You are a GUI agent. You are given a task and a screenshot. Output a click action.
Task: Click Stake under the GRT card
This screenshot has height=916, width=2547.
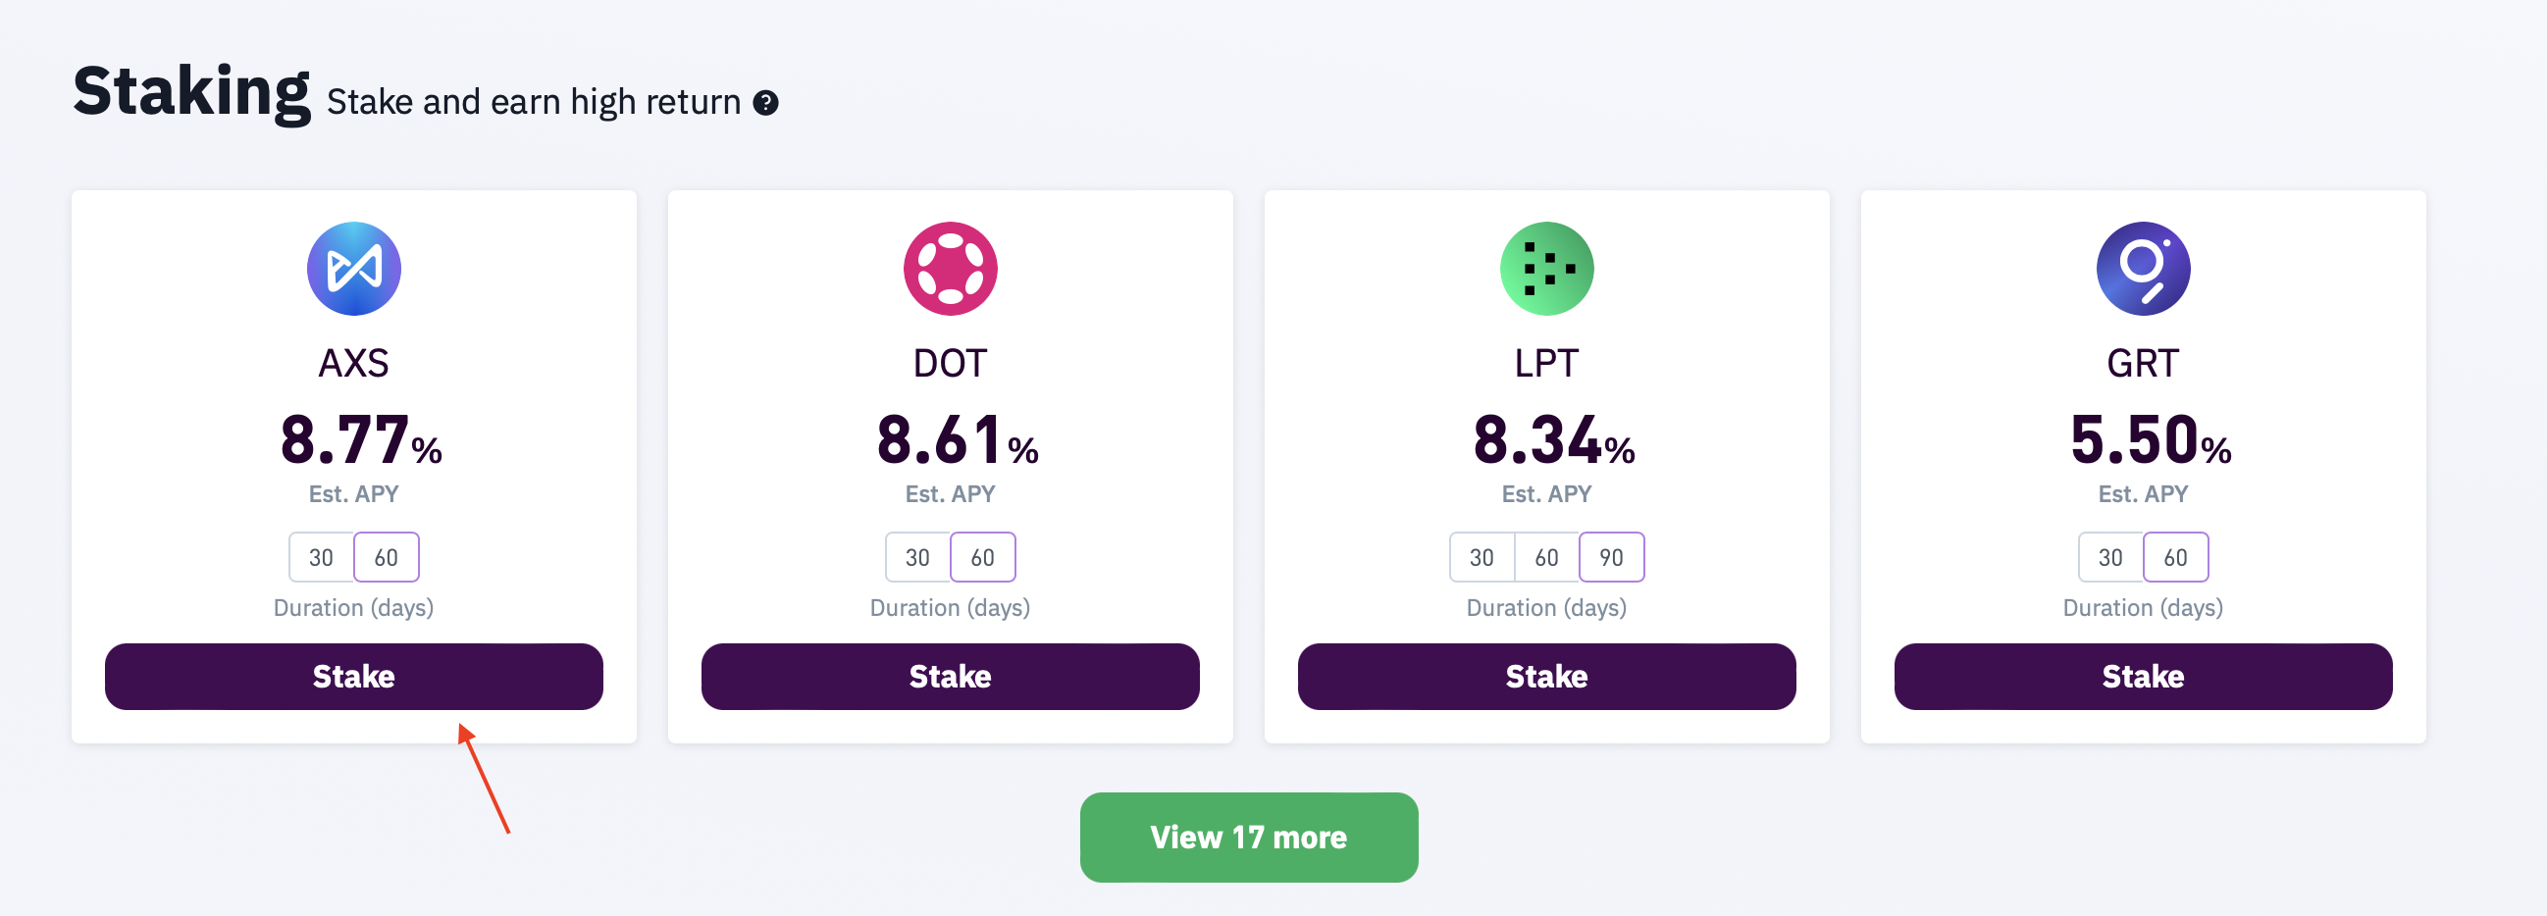tap(2143, 677)
